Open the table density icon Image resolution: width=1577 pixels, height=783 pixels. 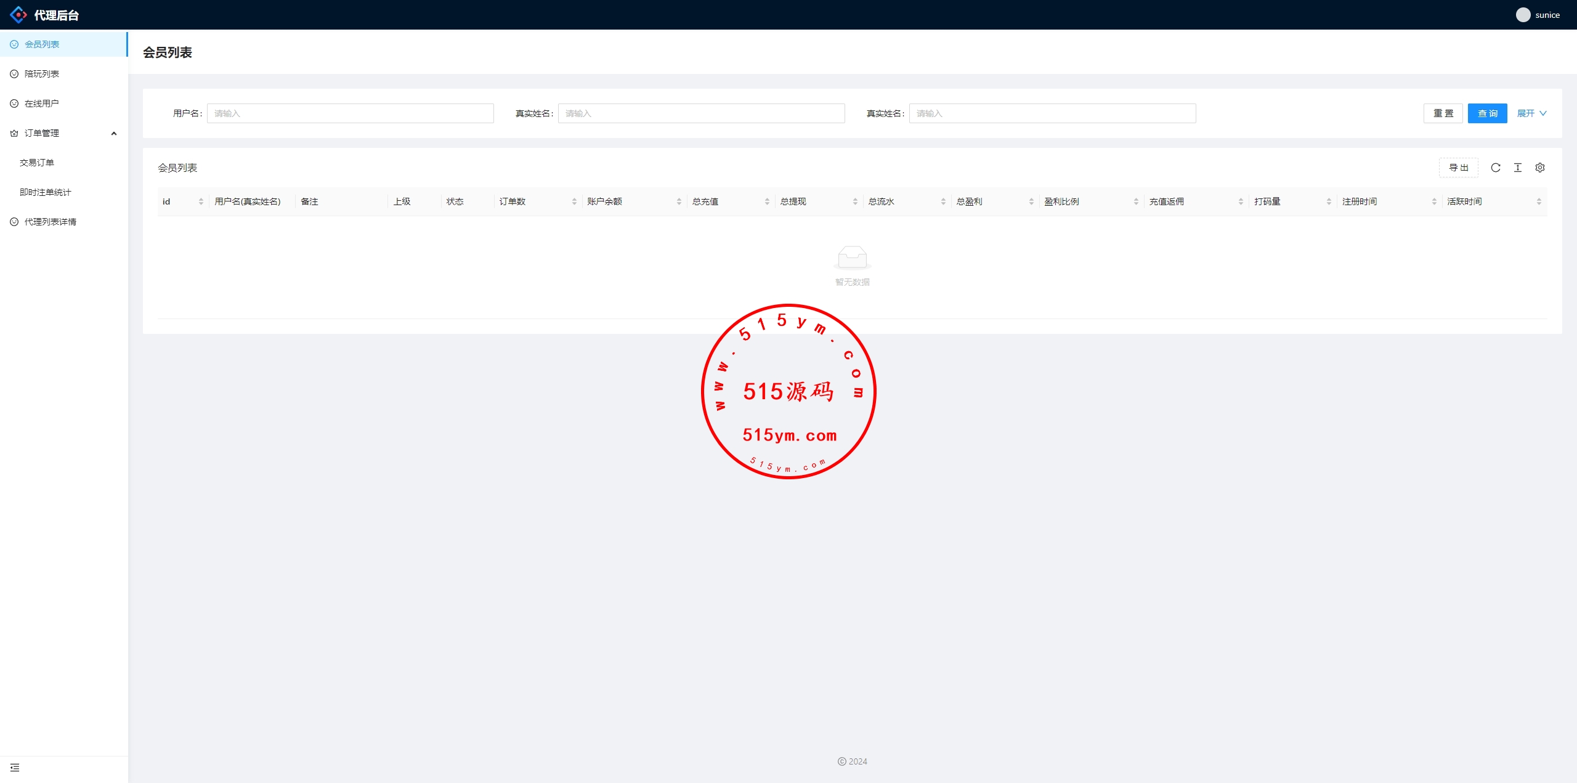[x=1517, y=168]
